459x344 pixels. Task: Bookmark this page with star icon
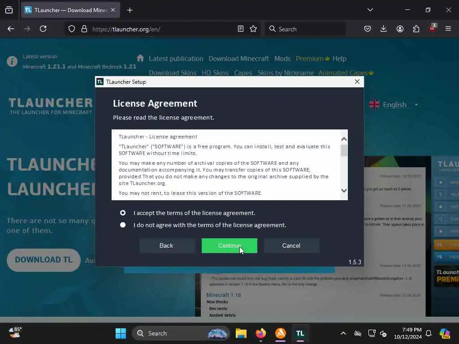(x=253, y=29)
